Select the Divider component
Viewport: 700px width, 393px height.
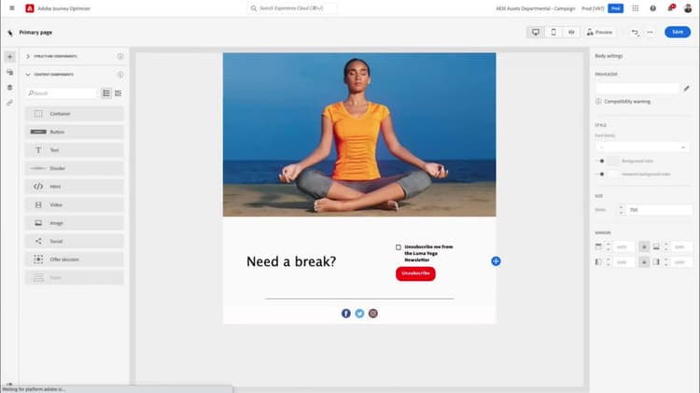[74, 168]
